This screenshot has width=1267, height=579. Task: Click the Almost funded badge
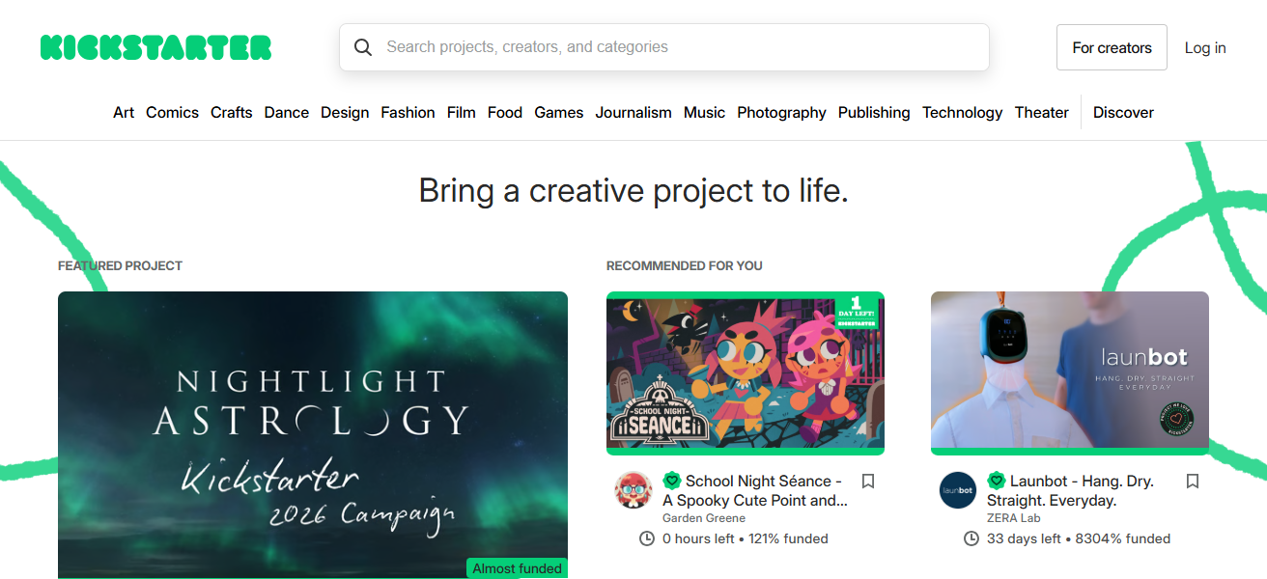pyautogui.click(x=516, y=567)
